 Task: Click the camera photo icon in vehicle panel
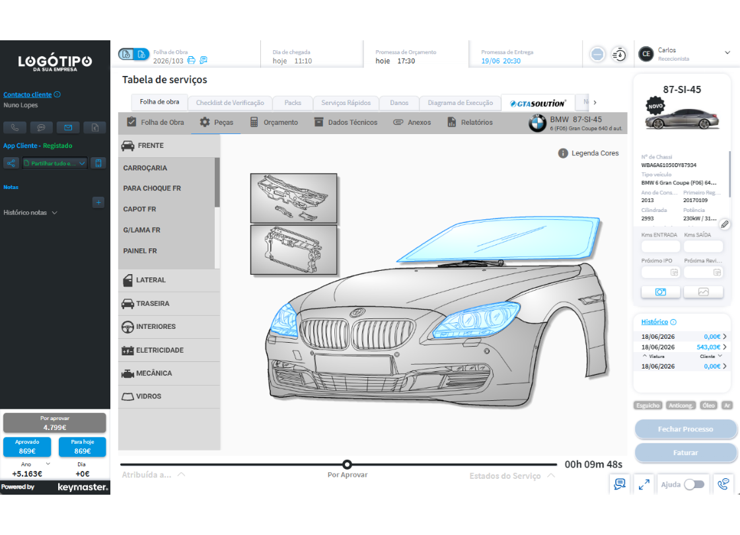click(x=660, y=292)
